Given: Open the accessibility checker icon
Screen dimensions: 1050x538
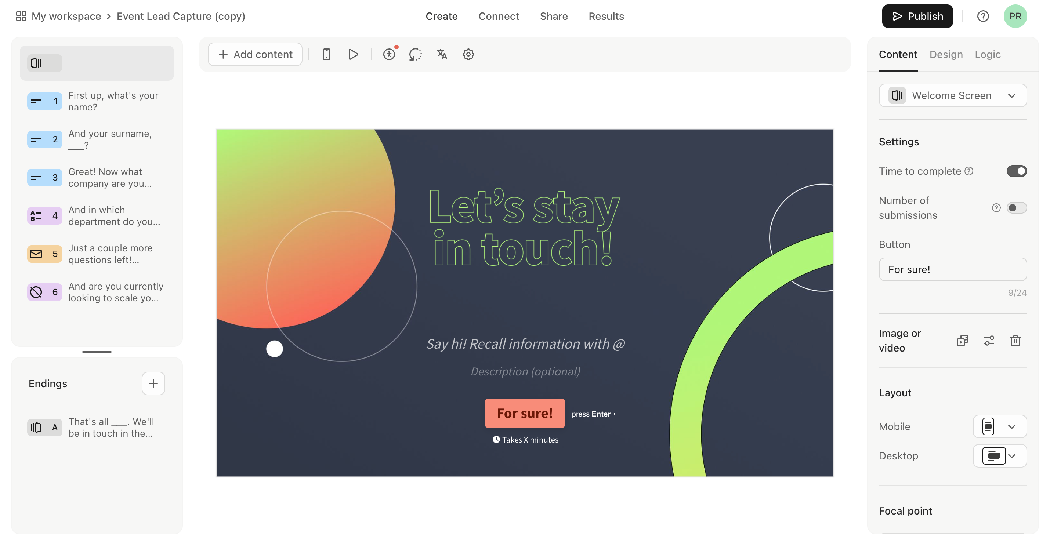Looking at the screenshot, I should (389, 54).
